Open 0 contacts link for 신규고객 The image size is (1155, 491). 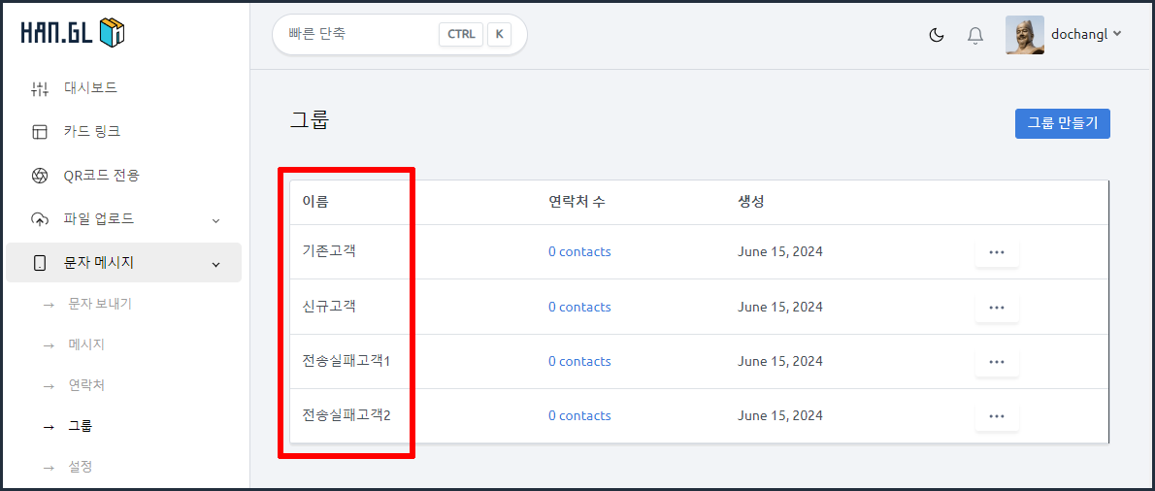(x=579, y=307)
